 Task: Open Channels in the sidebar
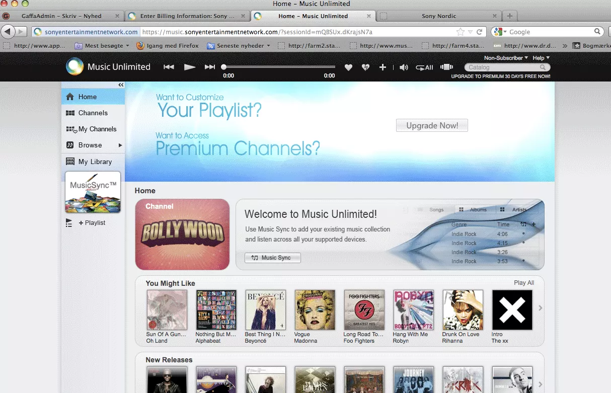coord(93,113)
